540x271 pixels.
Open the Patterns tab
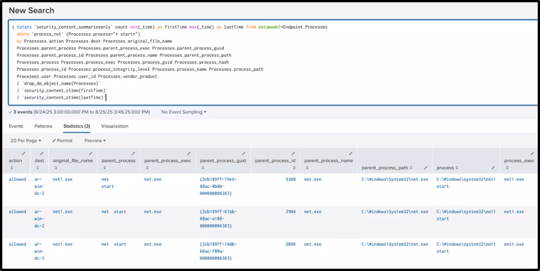43,126
